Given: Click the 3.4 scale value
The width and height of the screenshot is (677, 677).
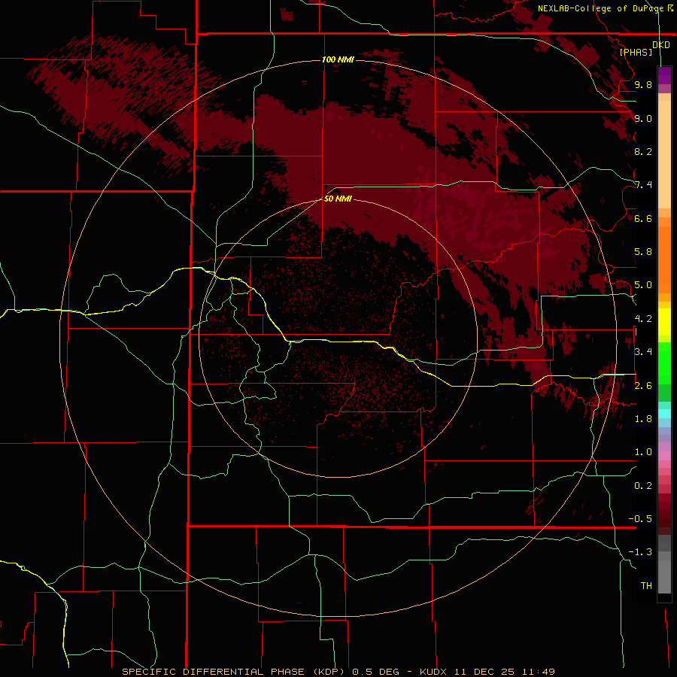Looking at the screenshot, I should pyautogui.click(x=643, y=352).
